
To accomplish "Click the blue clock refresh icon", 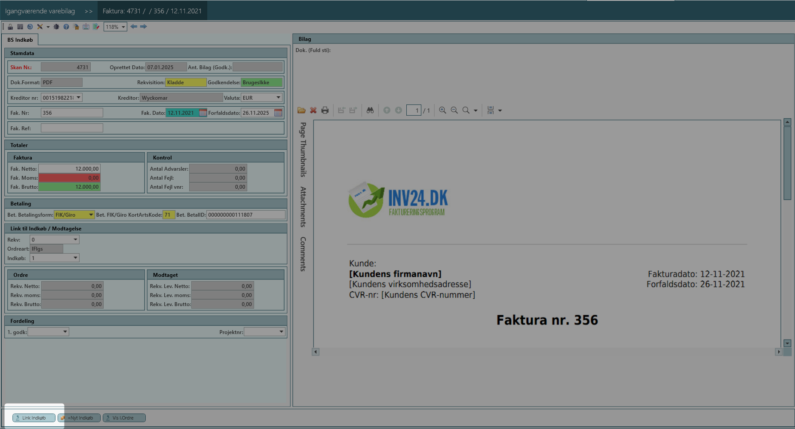I will pos(30,27).
